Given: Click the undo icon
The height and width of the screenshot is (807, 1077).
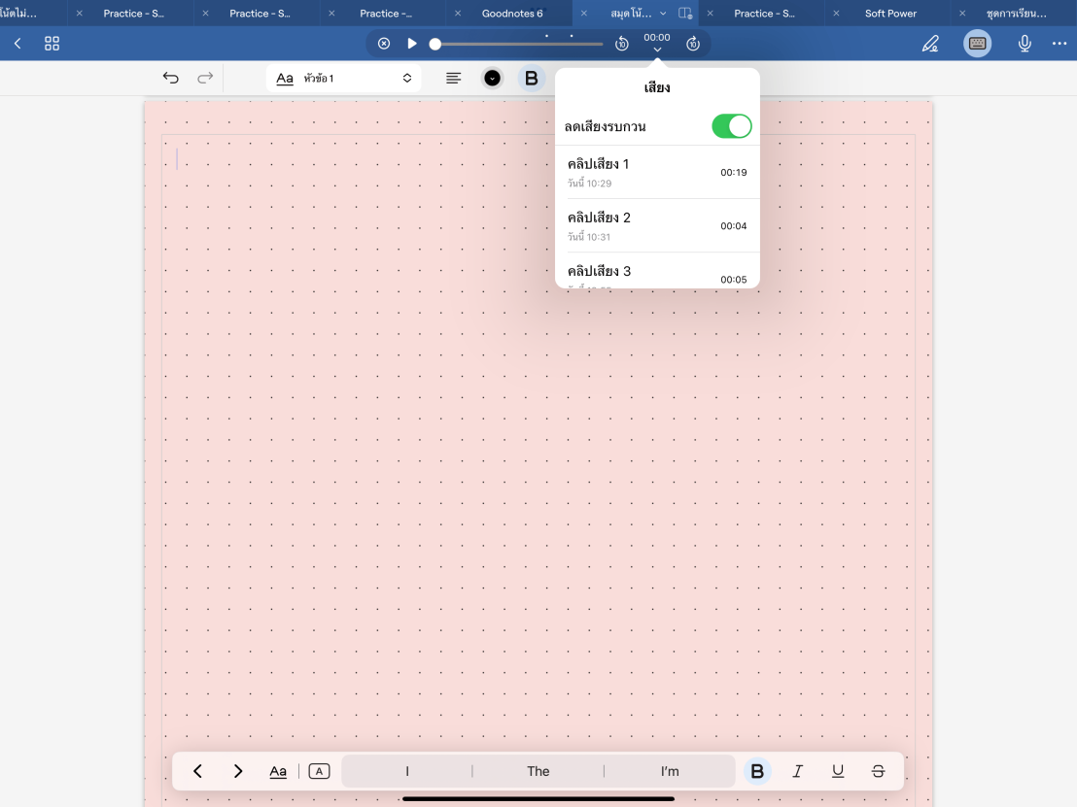Looking at the screenshot, I should (171, 78).
